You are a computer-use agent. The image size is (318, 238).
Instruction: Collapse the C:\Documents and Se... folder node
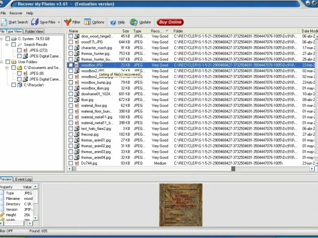[8, 68]
